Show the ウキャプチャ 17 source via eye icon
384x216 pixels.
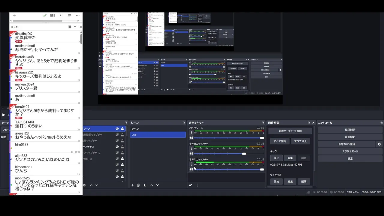[117, 153]
